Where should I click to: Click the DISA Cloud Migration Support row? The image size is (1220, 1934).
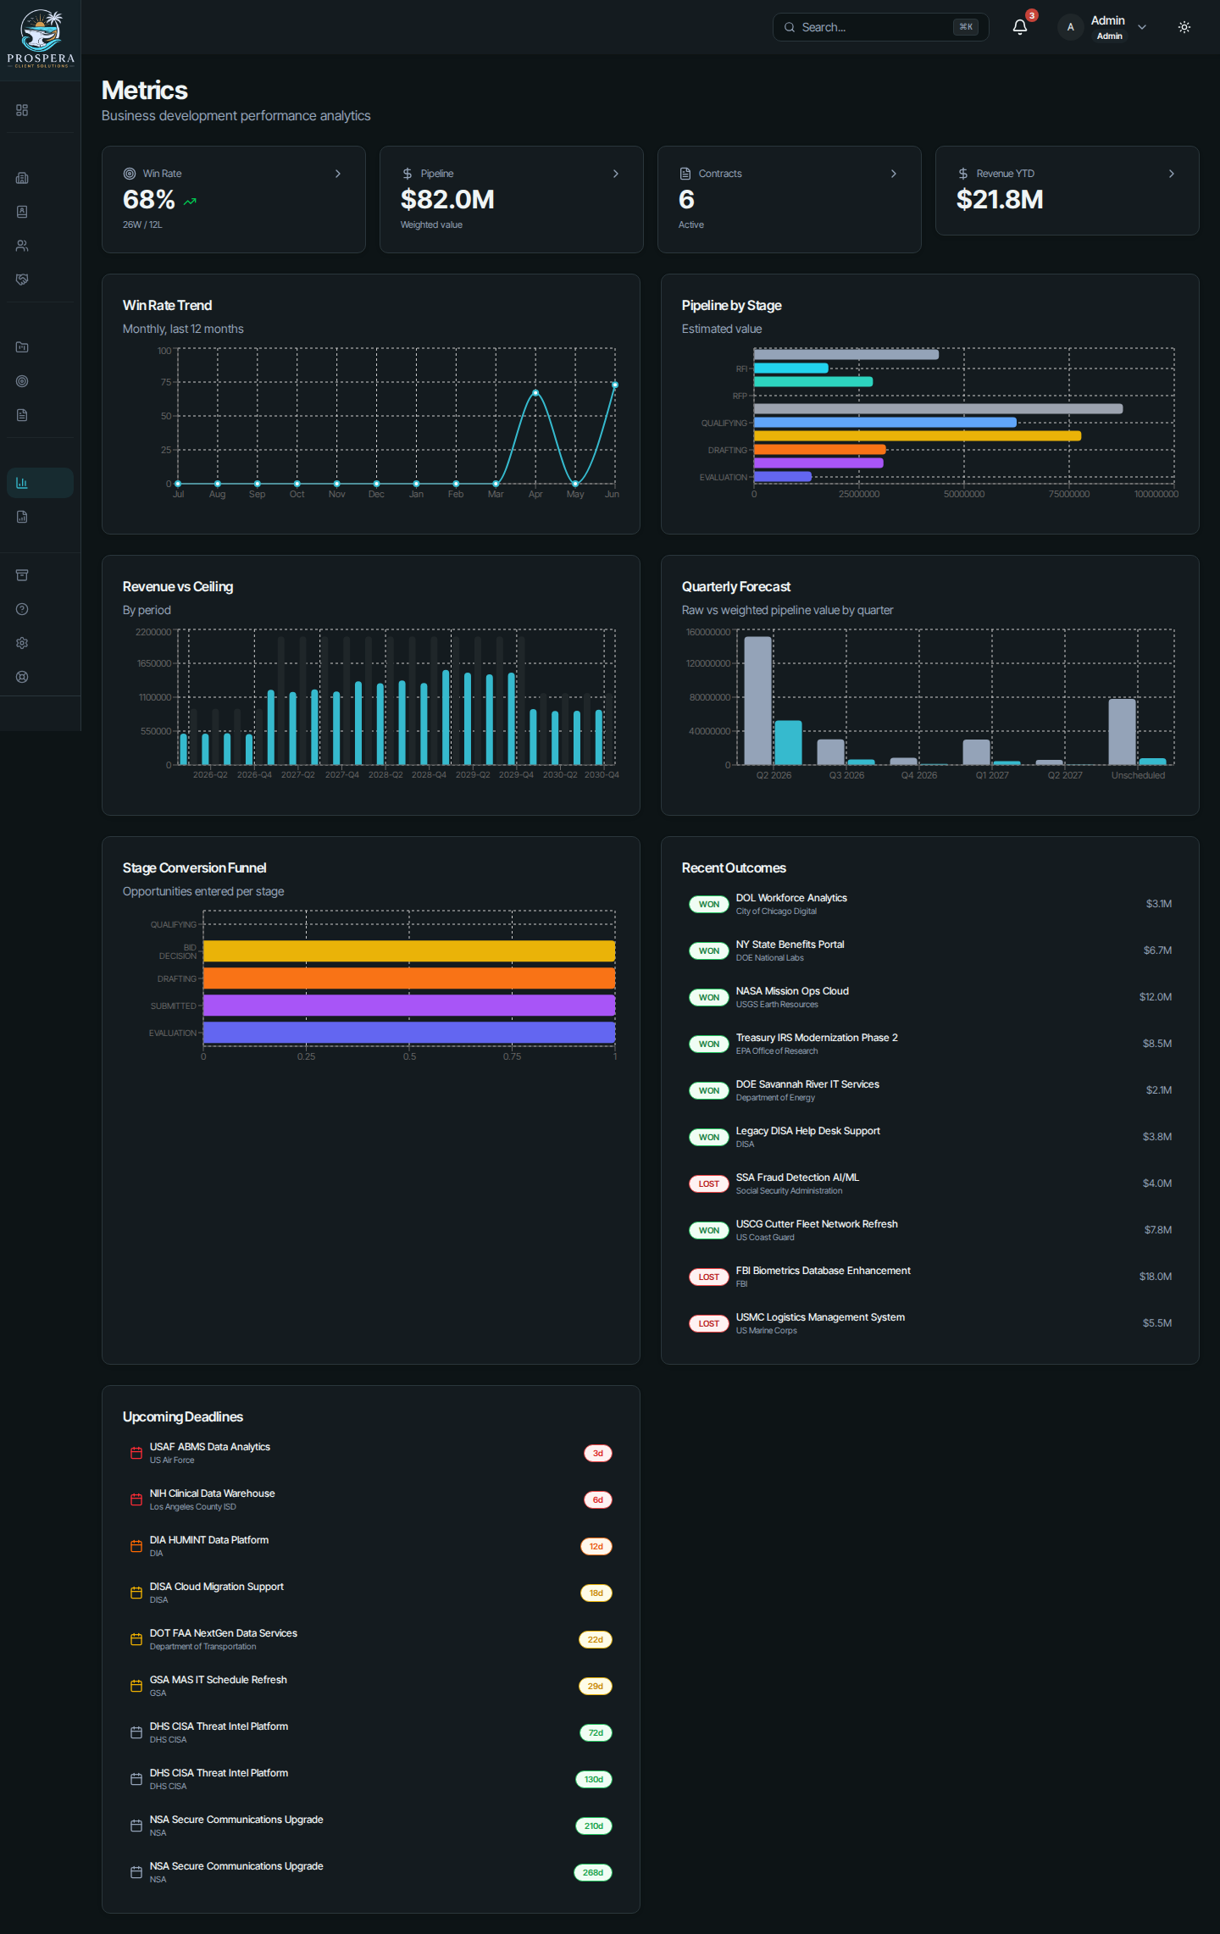click(x=371, y=1593)
